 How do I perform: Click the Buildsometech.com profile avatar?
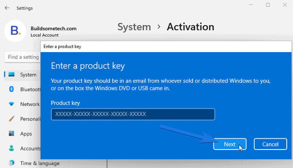coord(15,31)
